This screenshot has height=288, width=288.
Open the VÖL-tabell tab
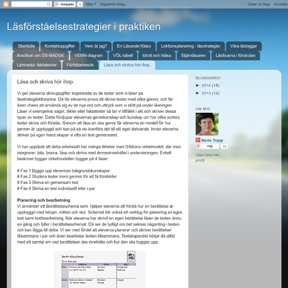123,56
